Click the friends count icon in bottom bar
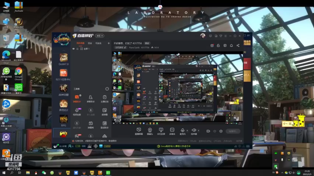Viewport: 314px width, 176px height. 71,146
